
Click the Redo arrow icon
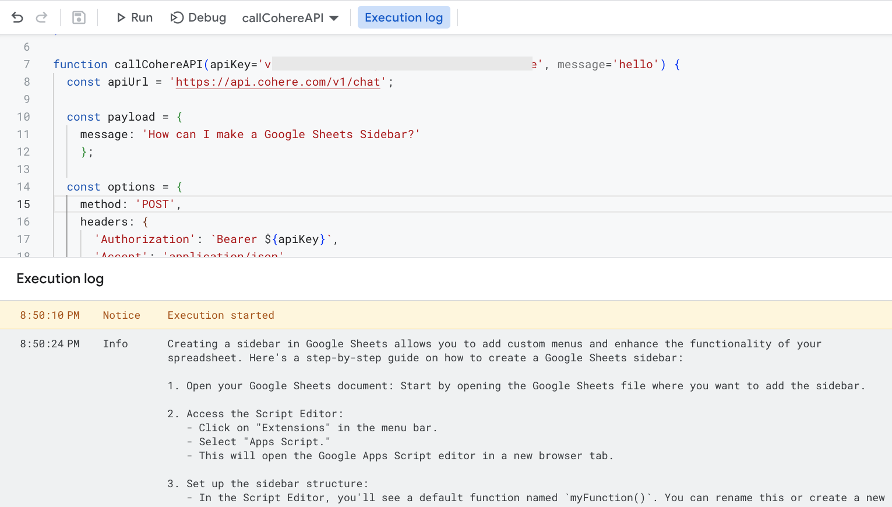(41, 17)
